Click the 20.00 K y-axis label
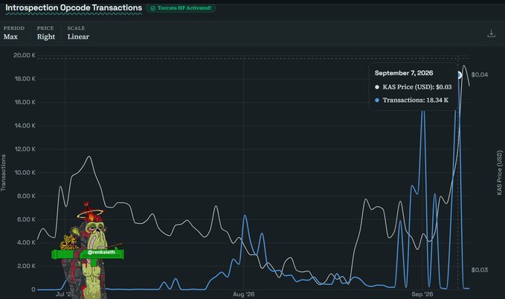The width and height of the screenshot is (505, 299). click(25, 56)
